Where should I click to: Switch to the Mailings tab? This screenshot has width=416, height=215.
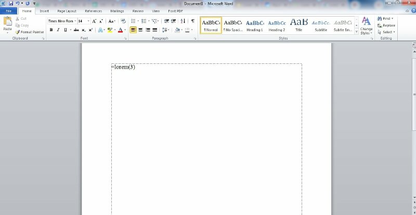117,11
